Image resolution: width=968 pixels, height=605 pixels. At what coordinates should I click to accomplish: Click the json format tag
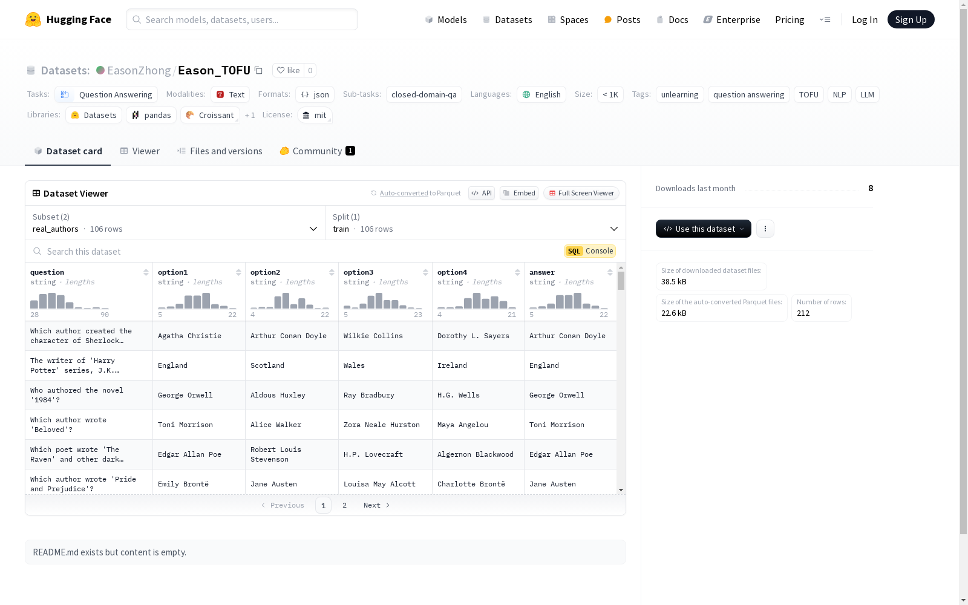pyautogui.click(x=315, y=94)
